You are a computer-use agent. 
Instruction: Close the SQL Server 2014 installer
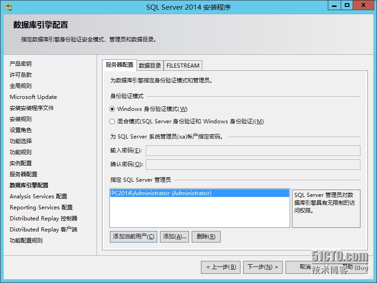coord(364,5)
